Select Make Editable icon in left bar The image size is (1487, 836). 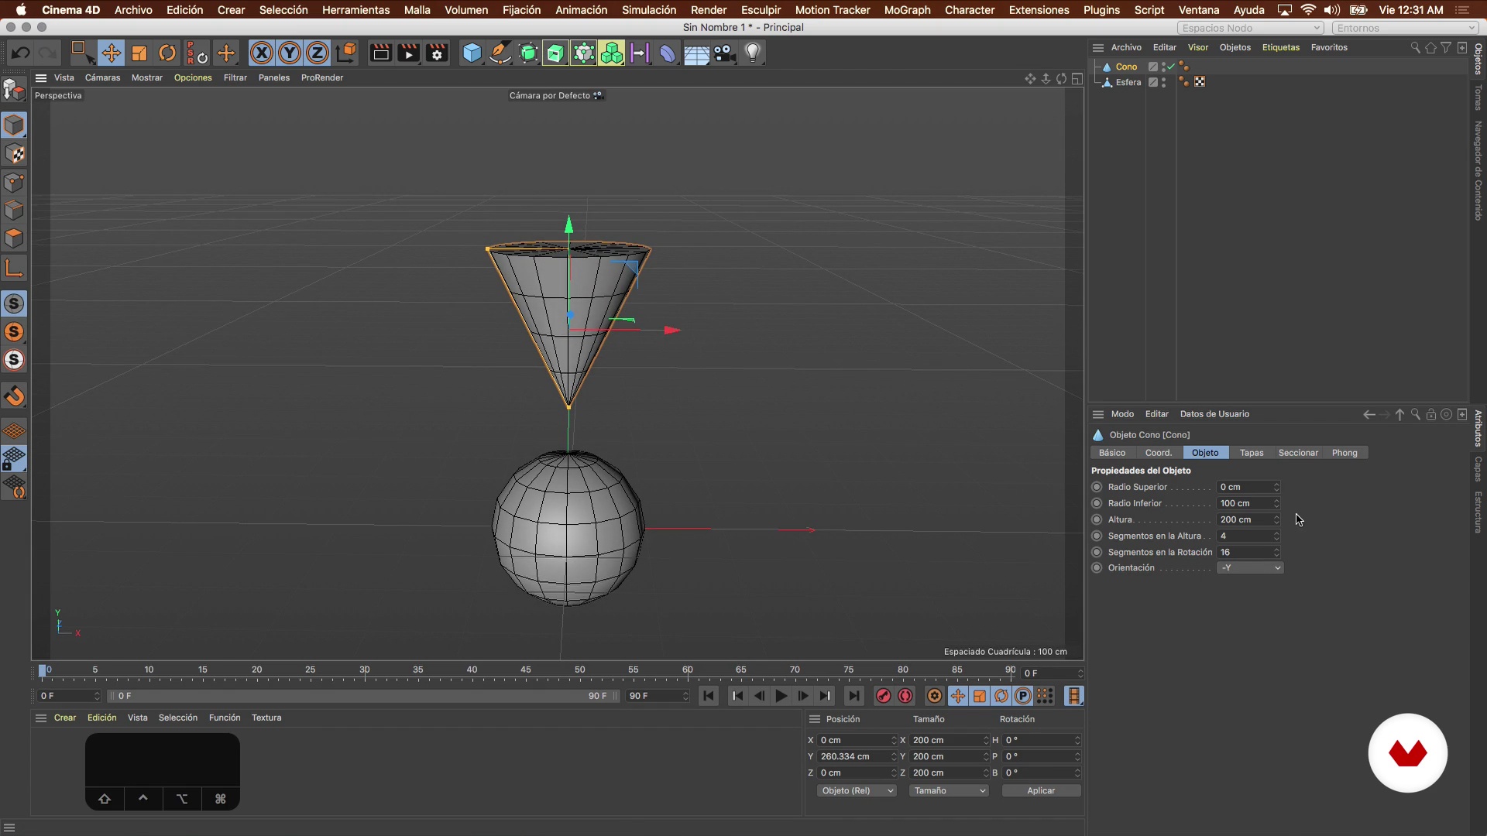(x=15, y=91)
